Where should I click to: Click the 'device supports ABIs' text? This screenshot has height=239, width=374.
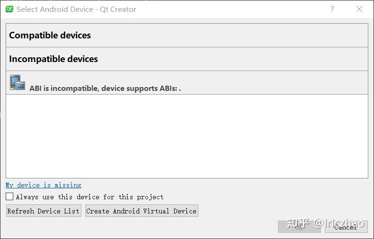pos(140,88)
